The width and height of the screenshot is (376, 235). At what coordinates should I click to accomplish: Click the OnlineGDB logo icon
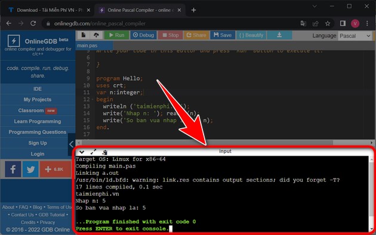tap(14, 41)
